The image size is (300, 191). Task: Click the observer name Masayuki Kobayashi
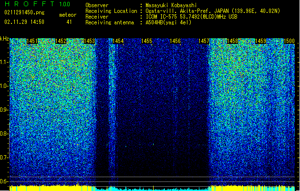point(171,5)
